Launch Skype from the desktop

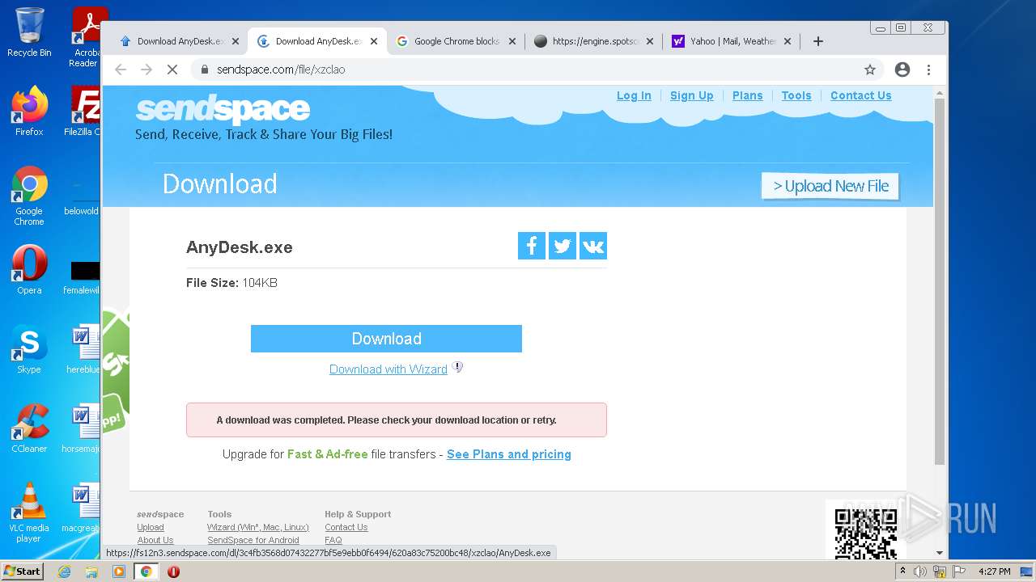coord(29,349)
